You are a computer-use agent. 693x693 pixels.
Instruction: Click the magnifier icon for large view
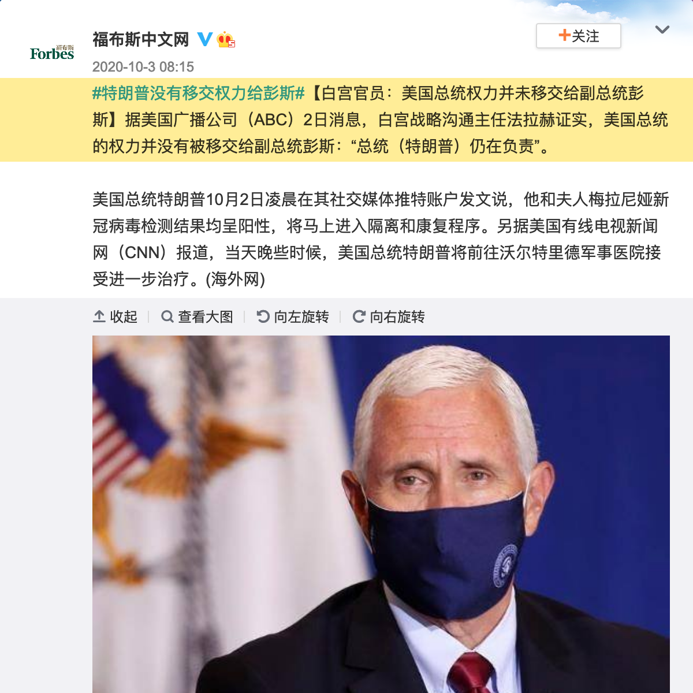(x=167, y=316)
